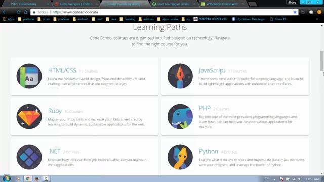Open the Apps bookmarks shortcut
324x182 pixels.
pyautogui.click(x=9, y=19)
